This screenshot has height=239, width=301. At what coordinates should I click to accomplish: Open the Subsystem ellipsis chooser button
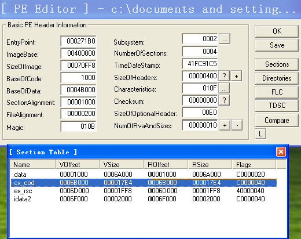(225, 39)
